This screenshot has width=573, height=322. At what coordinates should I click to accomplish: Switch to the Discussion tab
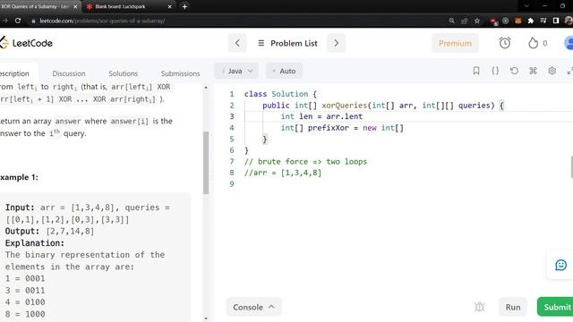click(x=69, y=73)
